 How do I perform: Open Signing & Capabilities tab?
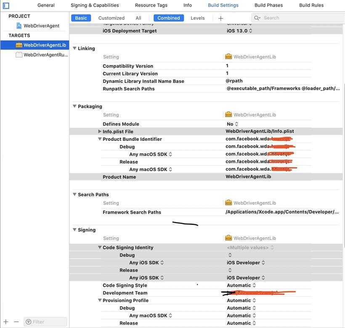click(x=95, y=5)
